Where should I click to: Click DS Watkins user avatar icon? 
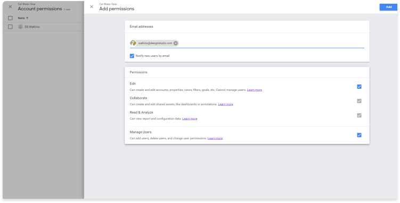[x=20, y=27]
